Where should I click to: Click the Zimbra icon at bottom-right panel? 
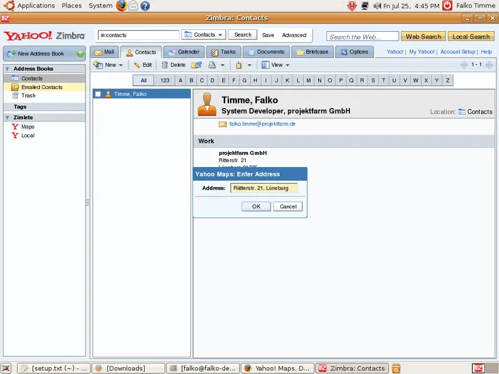point(478,368)
